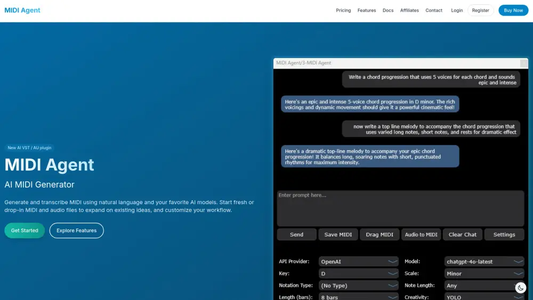Image resolution: width=533 pixels, height=300 pixels.
Task: Open the Scale dropdown showing Minor
Action: click(484, 273)
